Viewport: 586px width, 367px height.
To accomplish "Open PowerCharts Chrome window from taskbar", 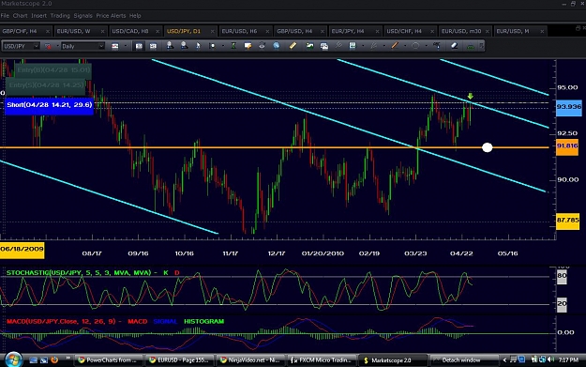I will click(109, 359).
